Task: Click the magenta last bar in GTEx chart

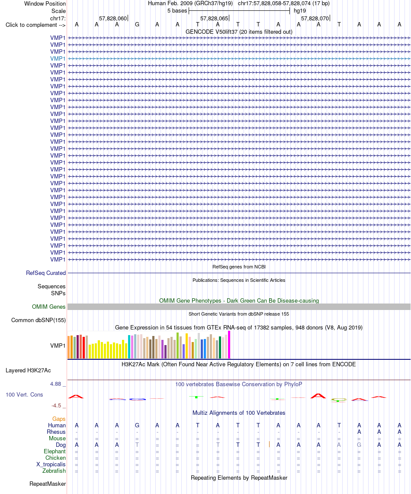Action: click(x=229, y=345)
